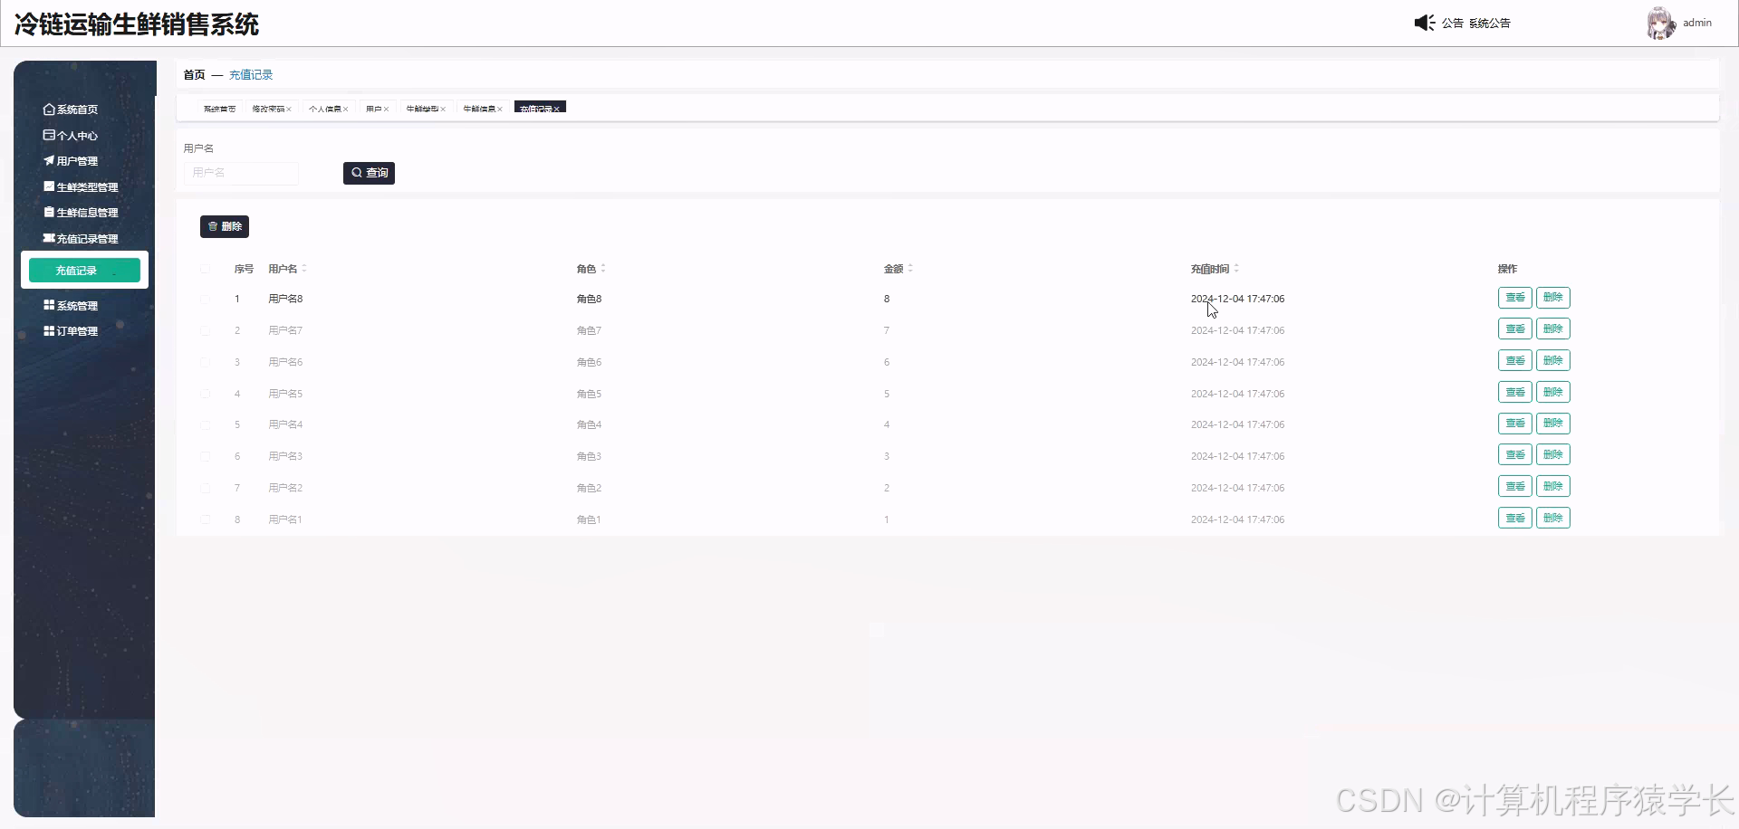1739x829 pixels.
Task: Select the green 充值记录 submenu item
Action: click(84, 270)
